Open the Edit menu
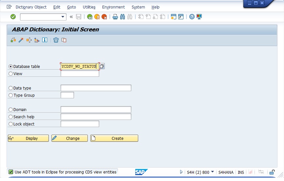The height and width of the screenshot is (181, 284). point(57,7)
